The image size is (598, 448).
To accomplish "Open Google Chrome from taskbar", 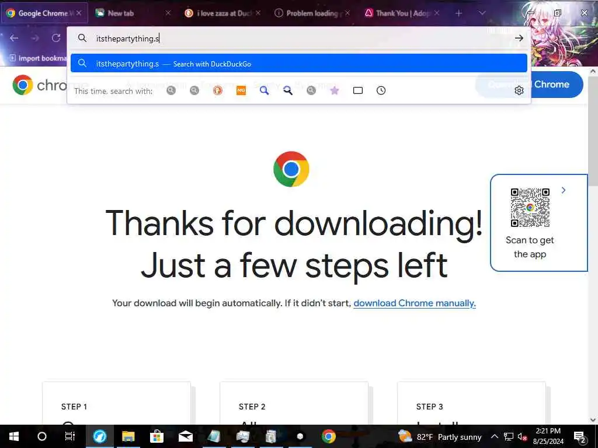I will [328, 436].
